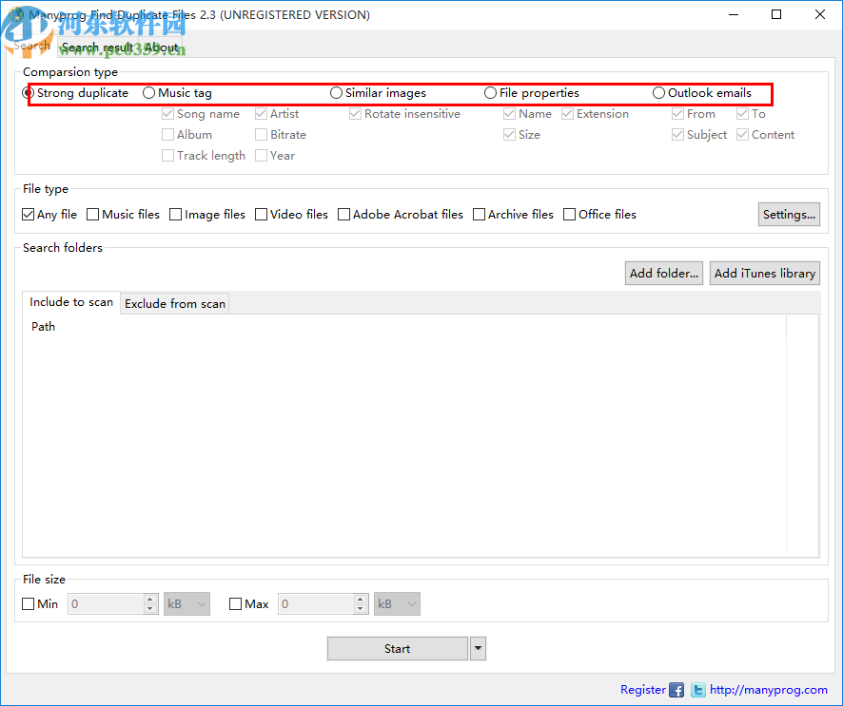Viewport: 843px width, 706px height.
Task: Click the Twitter bird icon near manyprog.com link
Action: pyautogui.click(x=698, y=690)
